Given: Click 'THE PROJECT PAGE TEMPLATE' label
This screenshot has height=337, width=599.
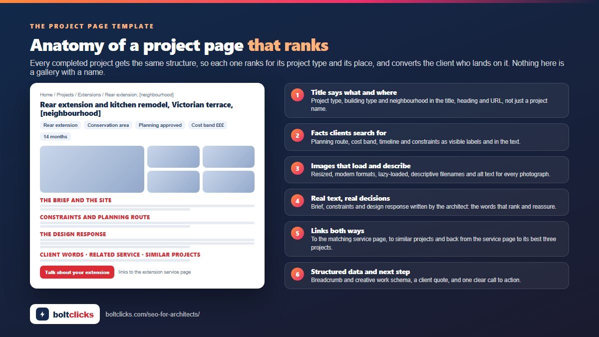Looking at the screenshot, I should coord(92,26).
